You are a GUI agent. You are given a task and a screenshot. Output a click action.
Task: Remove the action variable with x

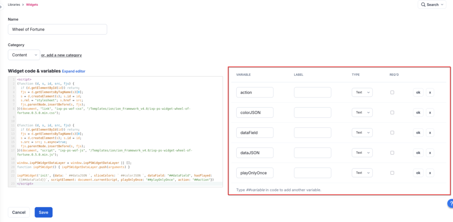tap(430, 92)
